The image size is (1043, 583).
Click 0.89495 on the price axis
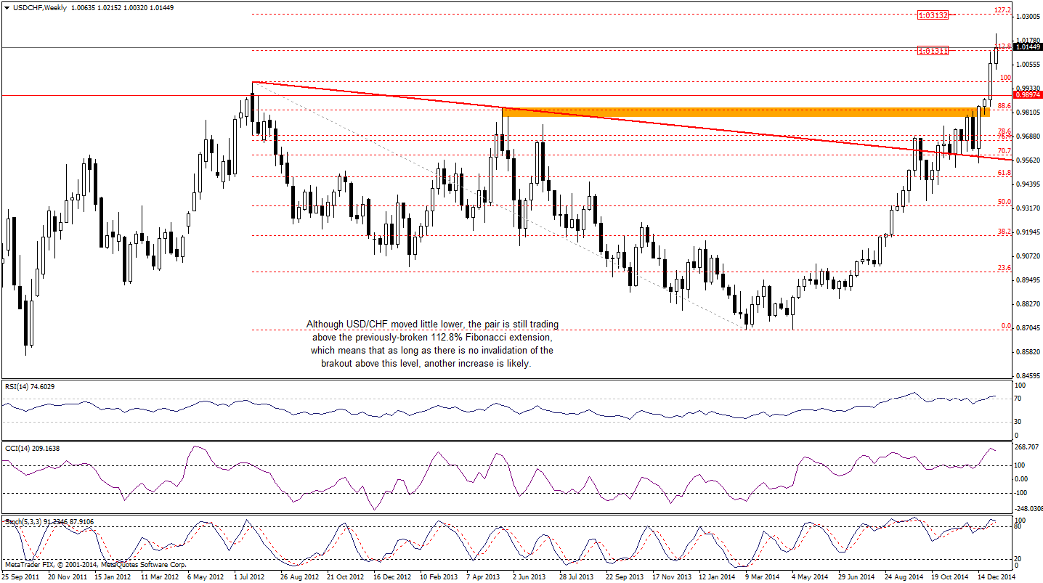1029,280
